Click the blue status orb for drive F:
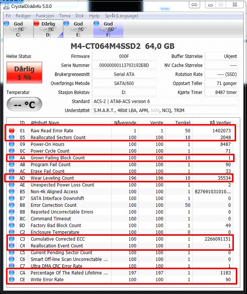 (x=96, y=23)
